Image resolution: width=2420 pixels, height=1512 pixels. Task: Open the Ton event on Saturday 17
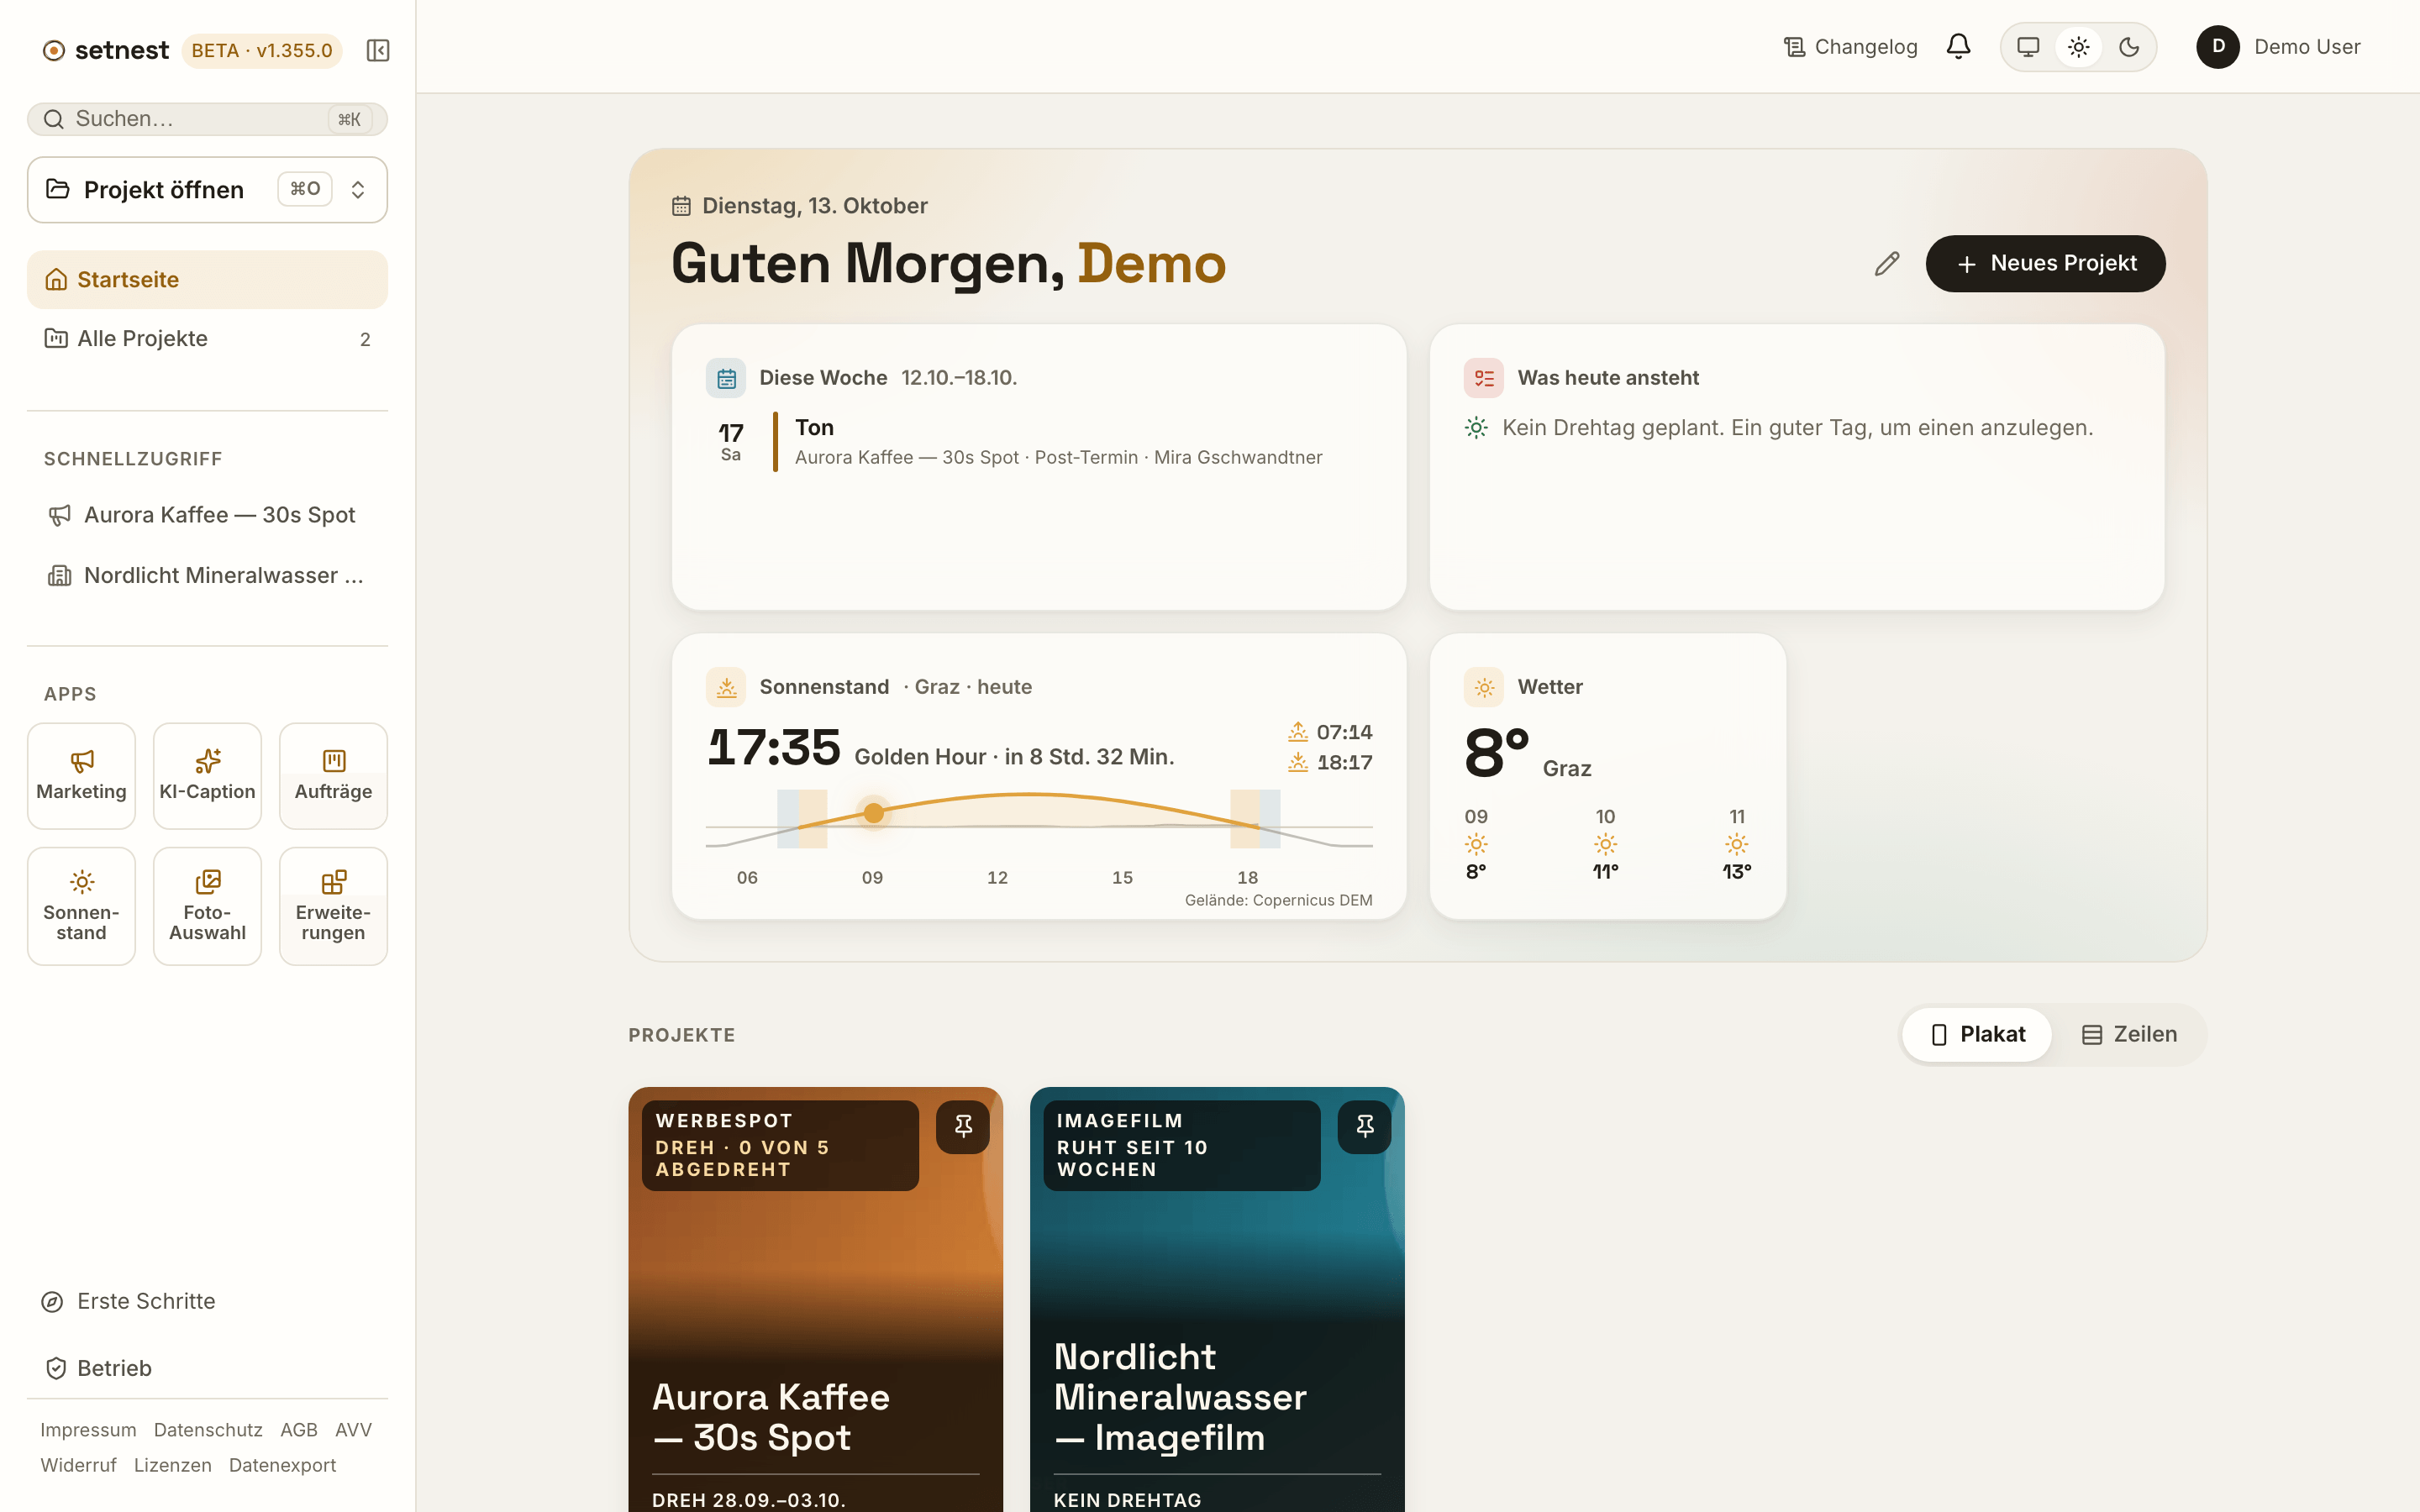(1039, 441)
